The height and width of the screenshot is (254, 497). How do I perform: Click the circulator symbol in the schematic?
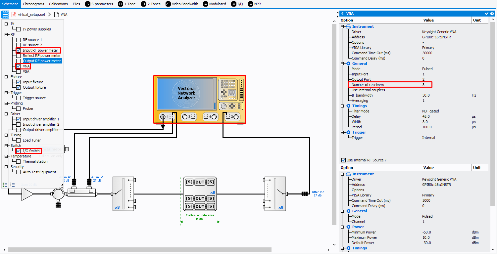pyautogui.click(x=58, y=194)
